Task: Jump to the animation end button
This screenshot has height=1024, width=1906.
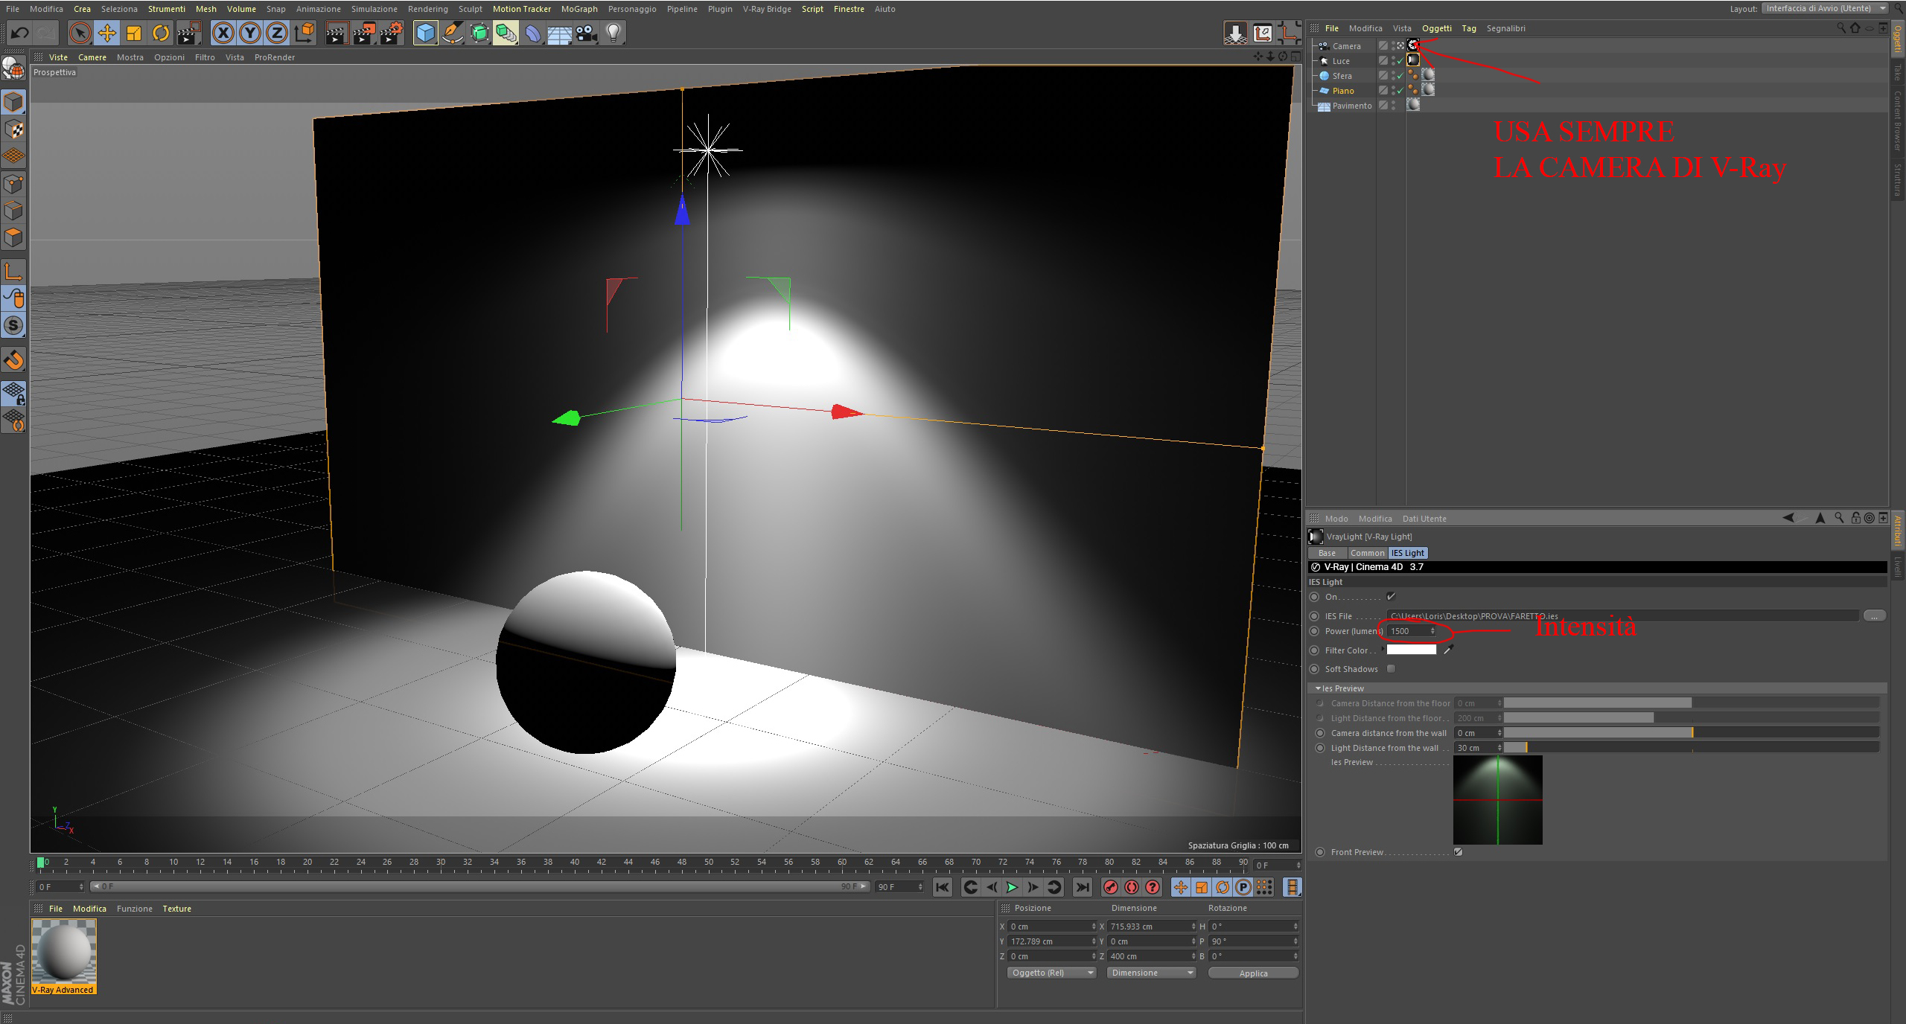Action: pyautogui.click(x=1083, y=887)
